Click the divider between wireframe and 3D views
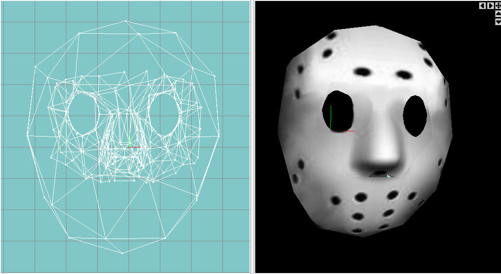The height and width of the screenshot is (274, 501). [253, 137]
